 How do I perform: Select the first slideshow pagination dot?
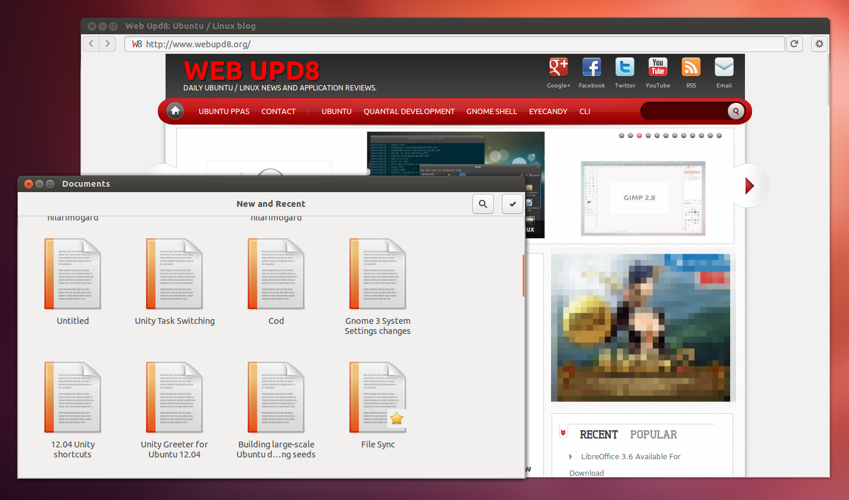point(621,135)
